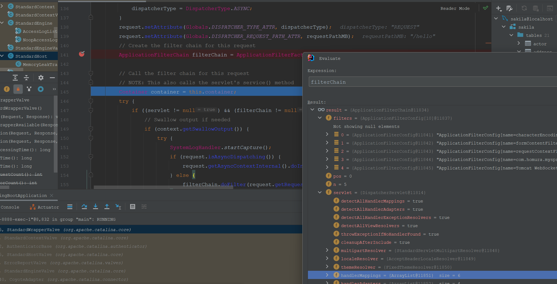The height and width of the screenshot is (284, 557).
Task: Click the Expression input field
Action: tap(432, 82)
